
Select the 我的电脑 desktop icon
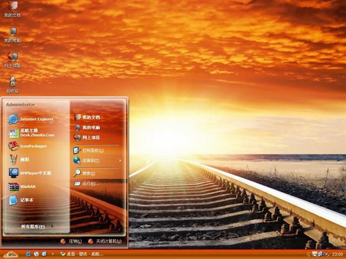[x=12, y=35]
